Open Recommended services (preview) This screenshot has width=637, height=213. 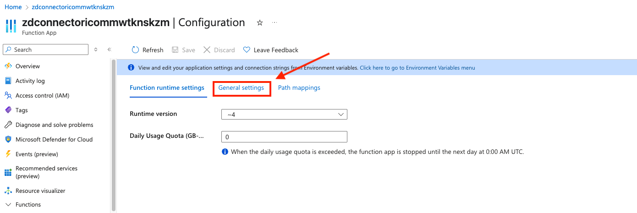point(46,172)
